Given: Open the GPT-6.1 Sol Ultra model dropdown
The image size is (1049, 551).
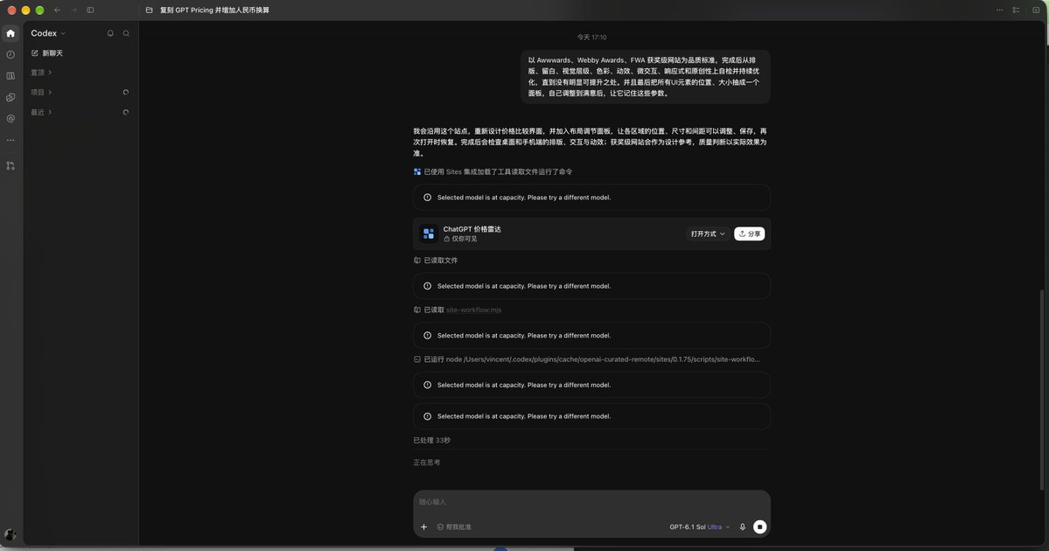Looking at the screenshot, I should point(699,527).
